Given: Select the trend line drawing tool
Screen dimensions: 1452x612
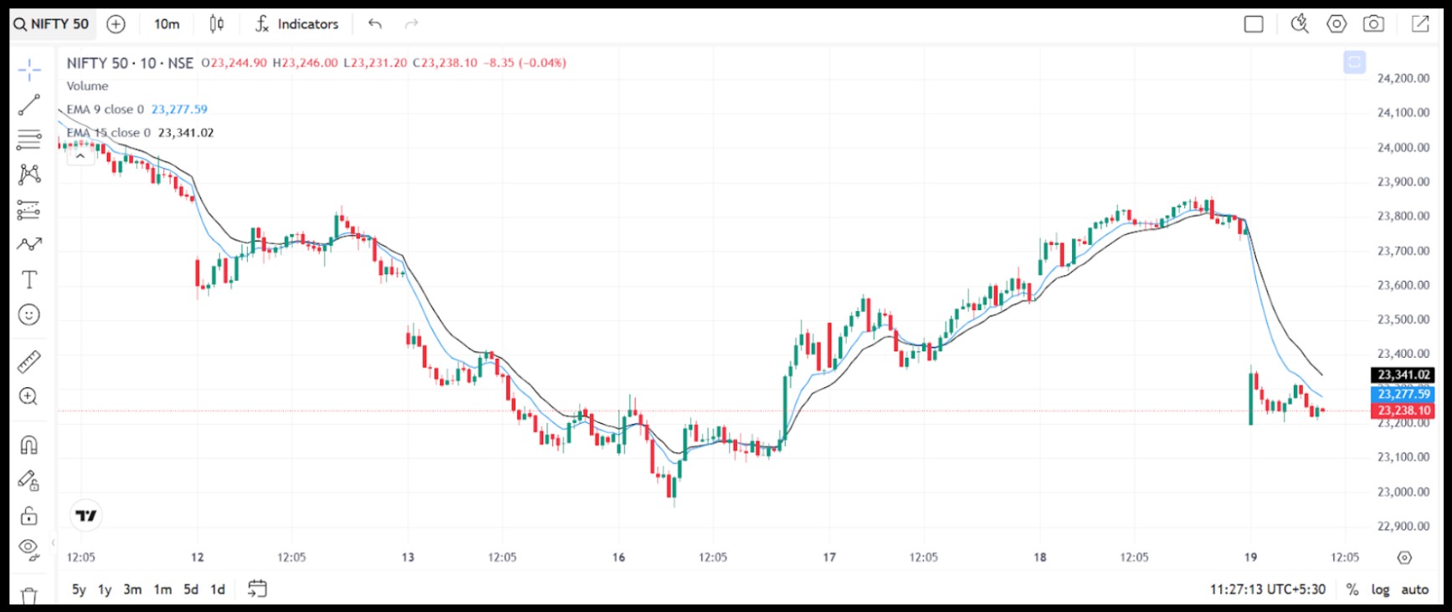Looking at the screenshot, I should (x=29, y=105).
